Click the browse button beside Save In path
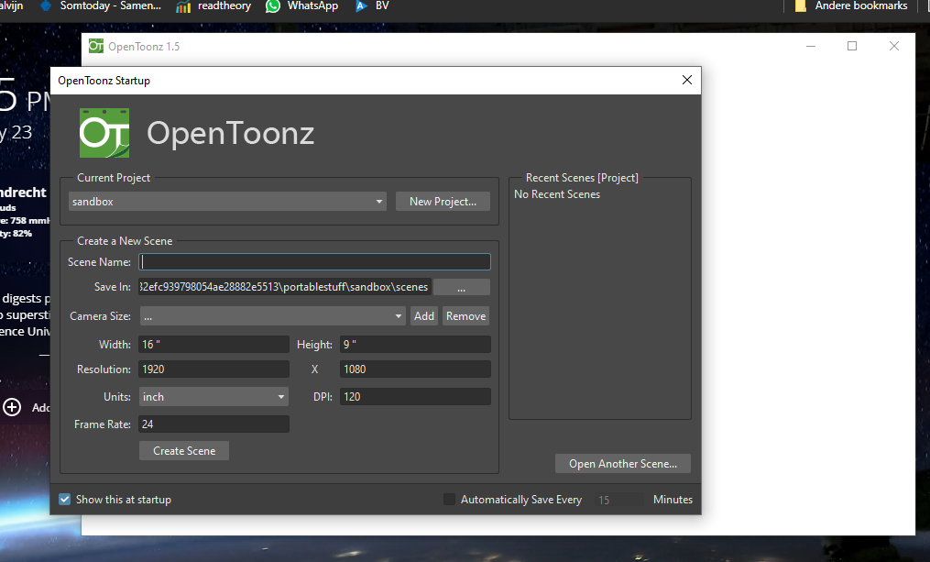This screenshot has height=562, width=930. [x=462, y=286]
